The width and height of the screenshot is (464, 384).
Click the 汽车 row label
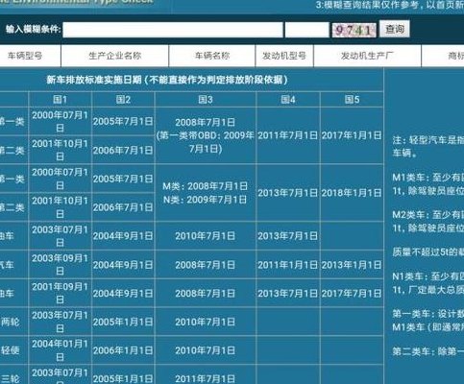pyautogui.click(x=7, y=265)
